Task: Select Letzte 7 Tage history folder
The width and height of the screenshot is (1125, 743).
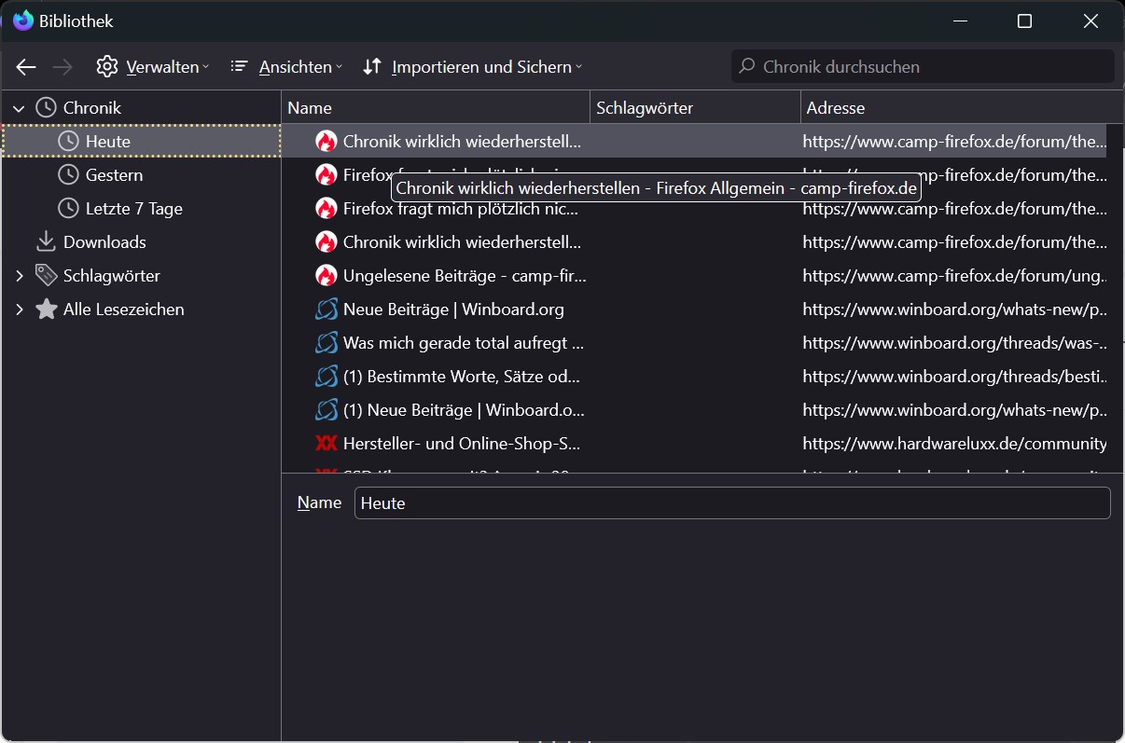Action: pos(133,209)
